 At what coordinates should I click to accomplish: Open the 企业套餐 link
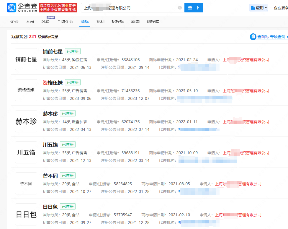(280, 8)
